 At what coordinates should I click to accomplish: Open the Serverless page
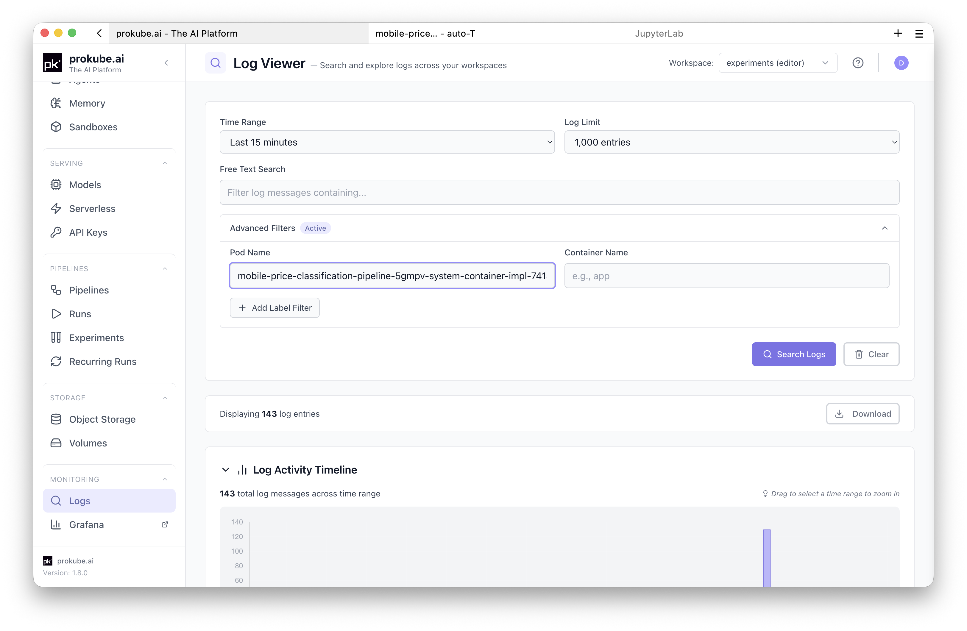pyautogui.click(x=109, y=208)
